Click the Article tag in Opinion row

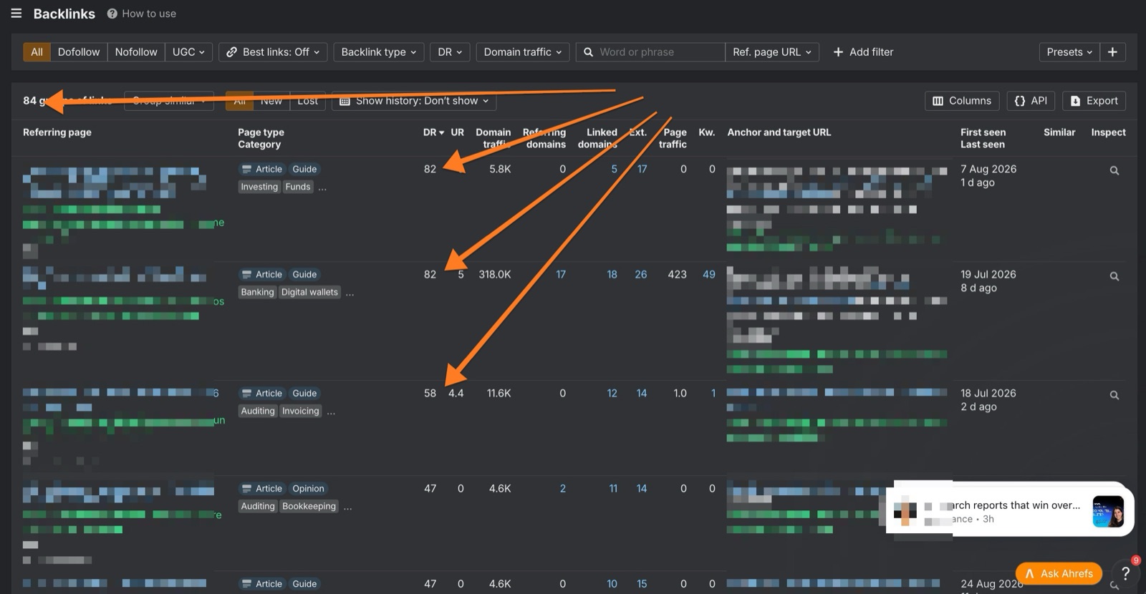(262, 489)
